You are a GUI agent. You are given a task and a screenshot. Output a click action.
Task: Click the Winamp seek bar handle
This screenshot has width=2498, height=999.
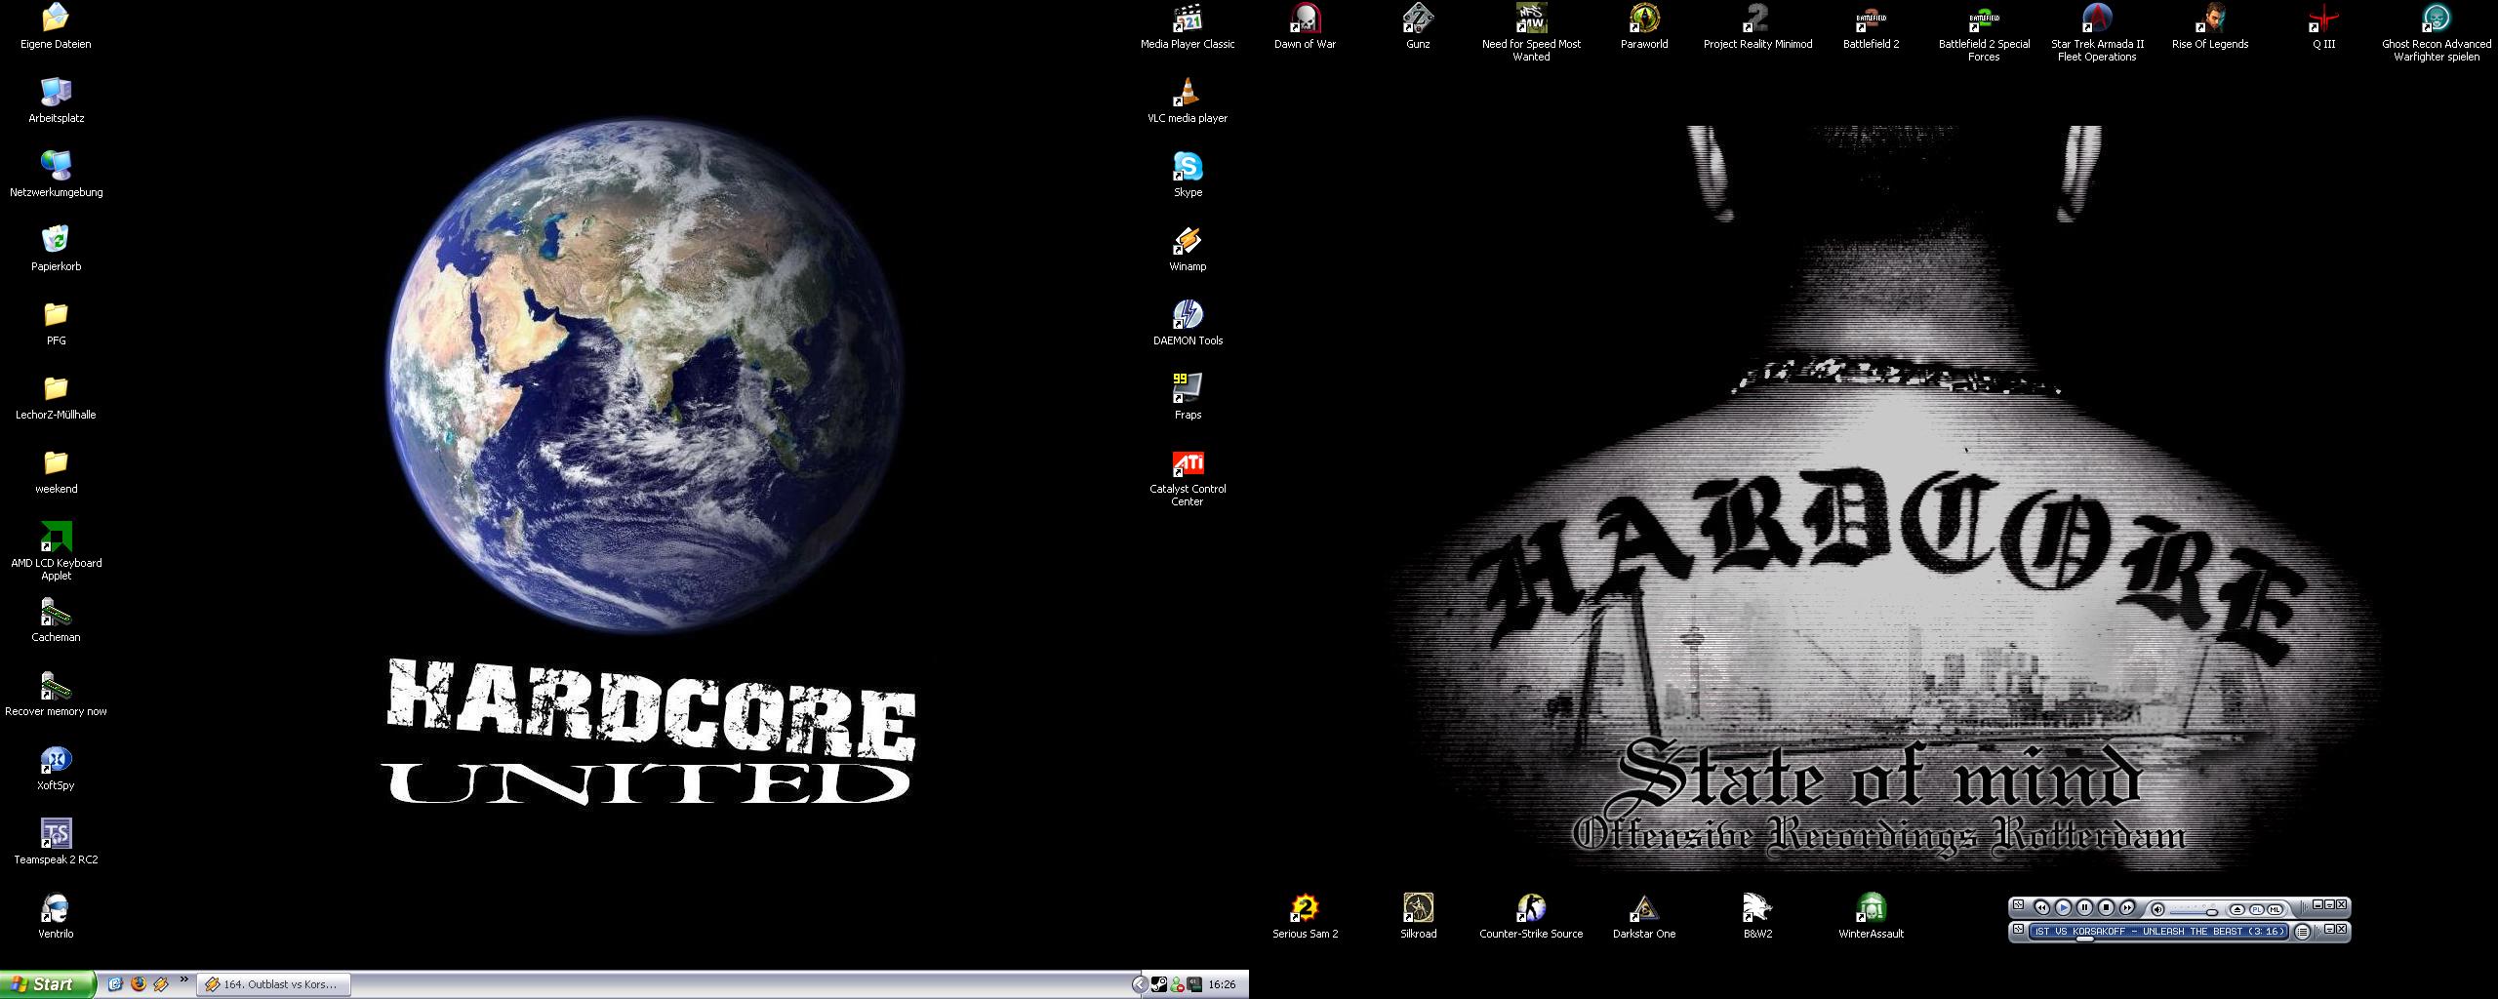pyautogui.click(x=2085, y=939)
